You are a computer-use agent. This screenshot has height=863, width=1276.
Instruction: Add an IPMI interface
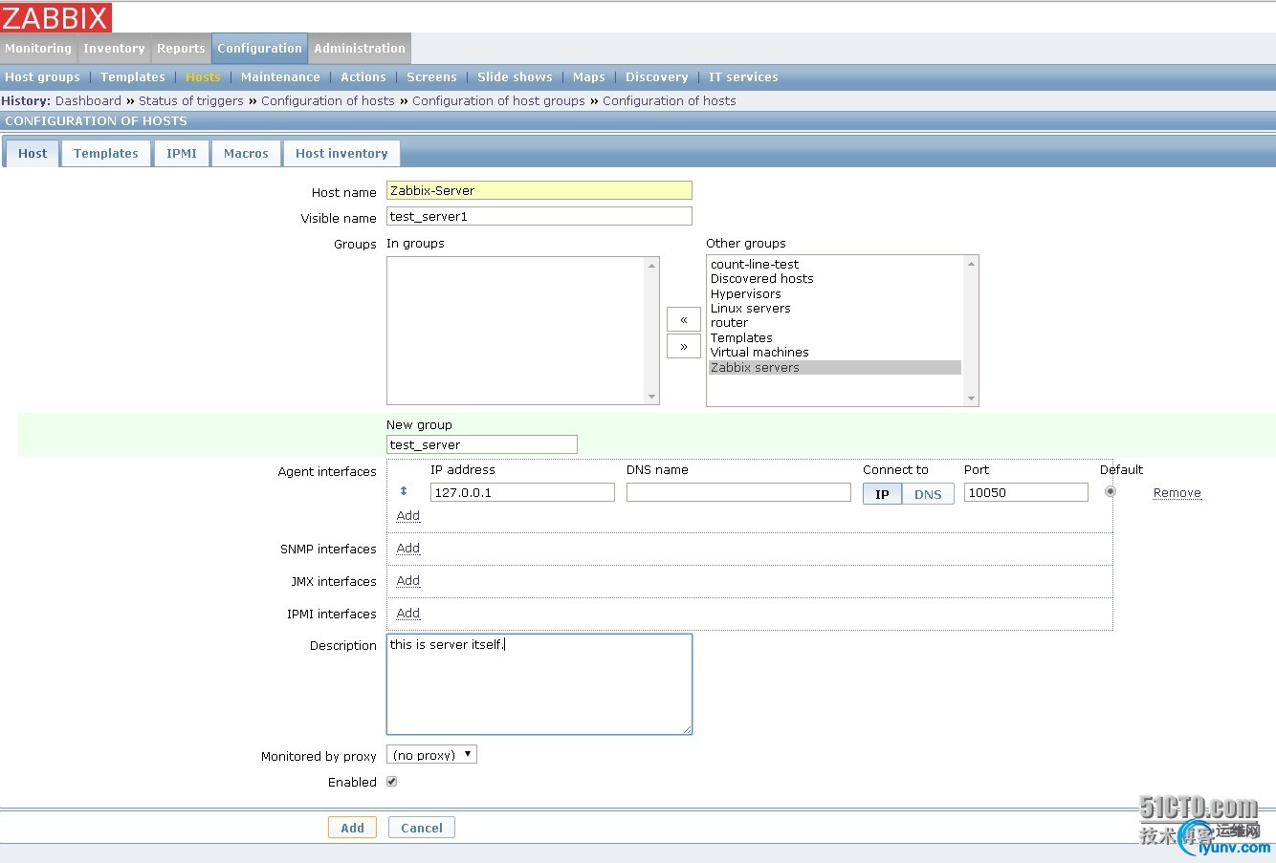[408, 613]
